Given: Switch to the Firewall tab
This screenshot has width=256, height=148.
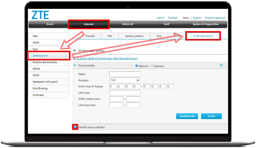Looking at the screenshot, I should pos(90,36).
